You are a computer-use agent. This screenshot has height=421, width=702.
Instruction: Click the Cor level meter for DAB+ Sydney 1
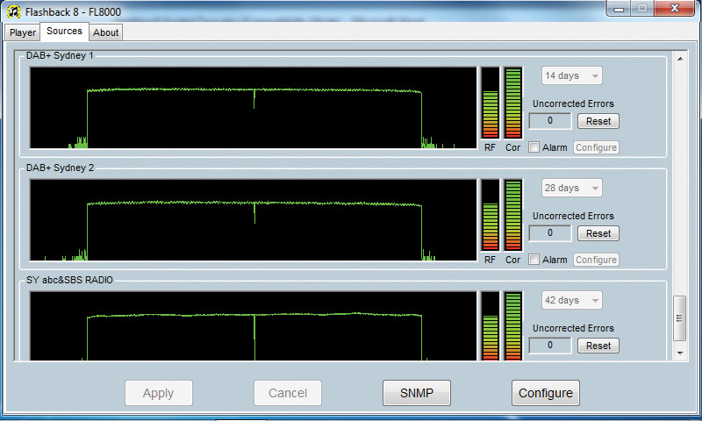(513, 102)
